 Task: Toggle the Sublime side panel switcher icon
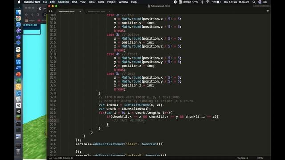[x=50, y=158]
